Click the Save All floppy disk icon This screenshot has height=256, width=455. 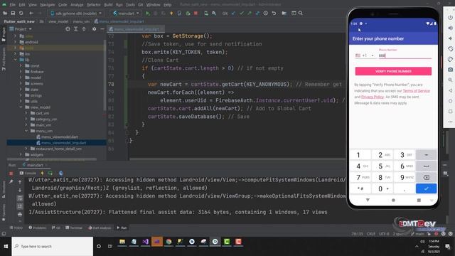[x=13, y=14]
